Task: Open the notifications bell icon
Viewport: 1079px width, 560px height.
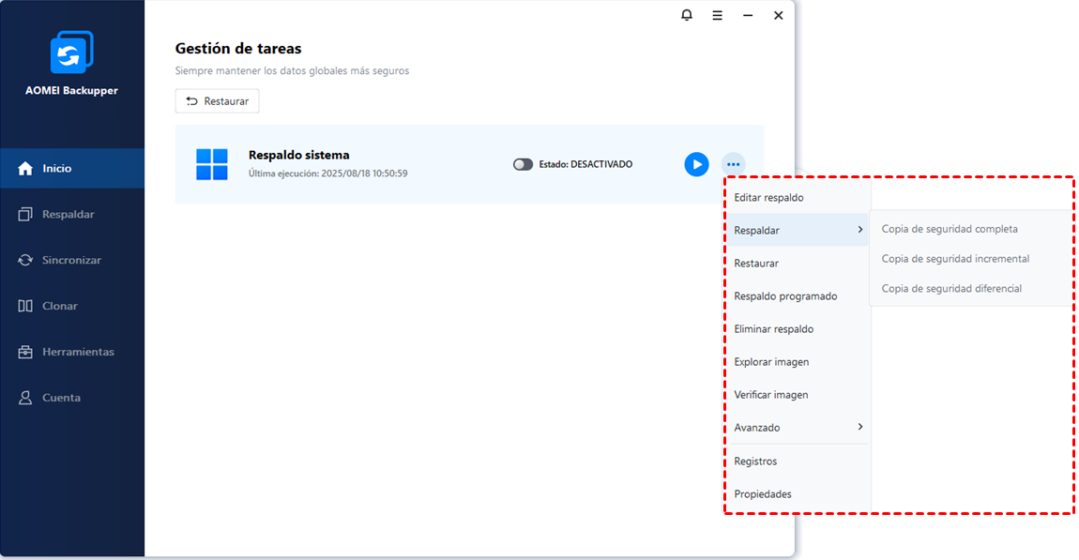Action: click(687, 15)
